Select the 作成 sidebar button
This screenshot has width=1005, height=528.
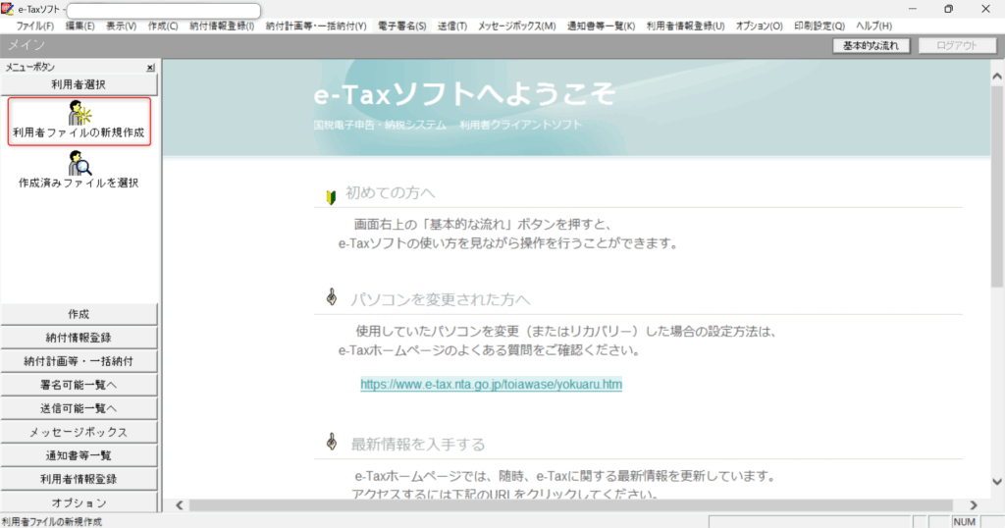[x=79, y=314]
